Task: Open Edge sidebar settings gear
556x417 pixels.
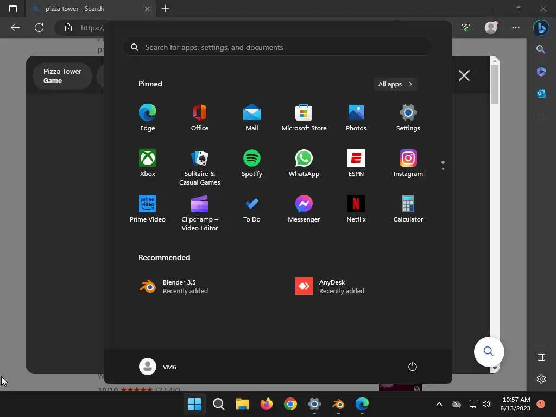Action: [541, 378]
